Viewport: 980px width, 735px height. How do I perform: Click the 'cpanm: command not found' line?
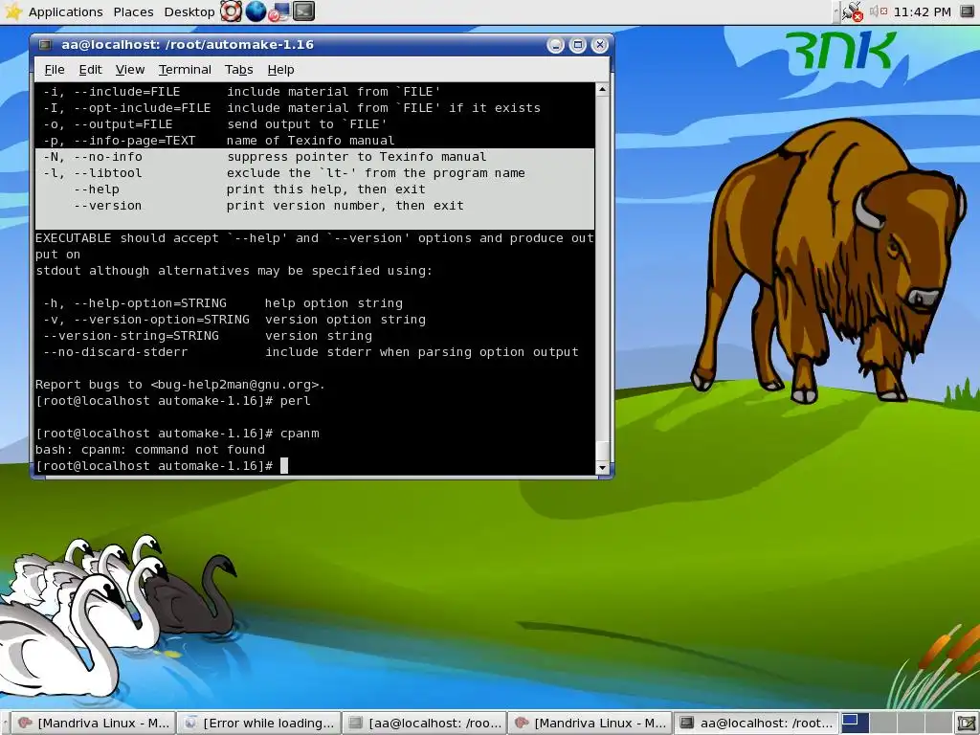coord(150,450)
